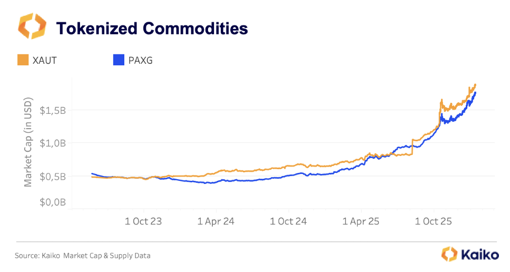Click the $1,0B y-axis label
510x272 pixels.
53,143
